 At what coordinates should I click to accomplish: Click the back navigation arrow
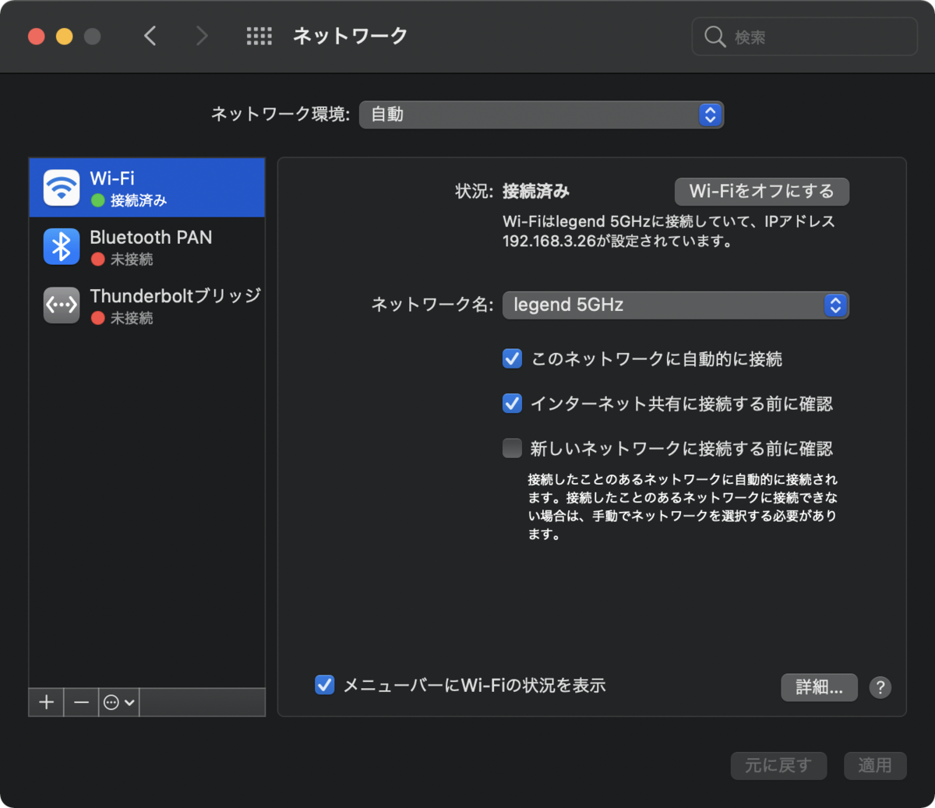pos(150,36)
